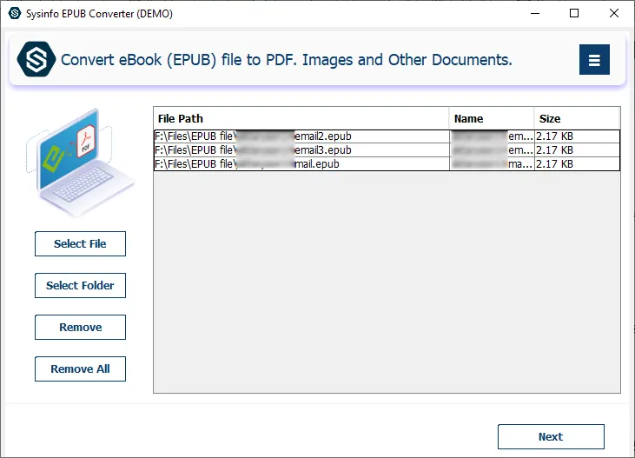Click the Select Folder button

click(80, 285)
